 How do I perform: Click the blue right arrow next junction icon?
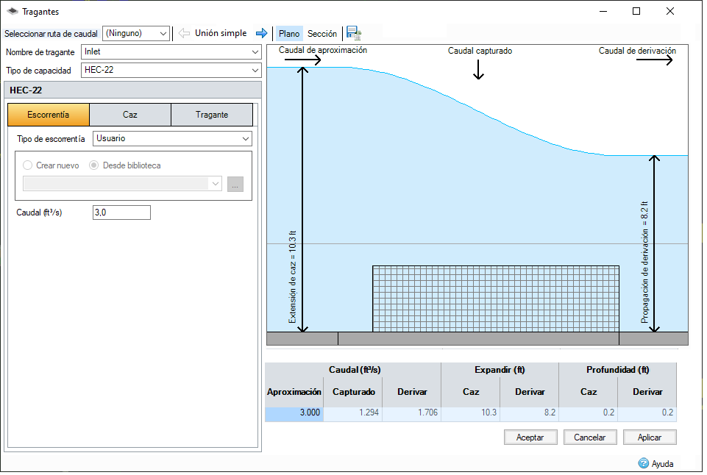point(261,33)
